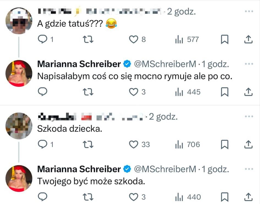Image resolution: width=260 pixels, height=204 pixels.
Task: Reply to the "A gdzie tatuś???" tweet
Action: [42, 40]
